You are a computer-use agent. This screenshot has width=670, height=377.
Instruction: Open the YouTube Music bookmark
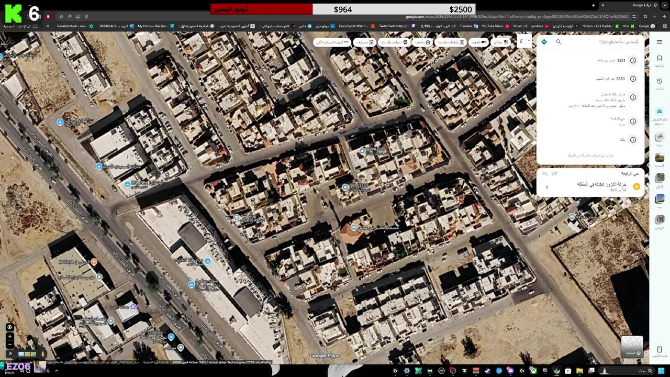pos(495,26)
